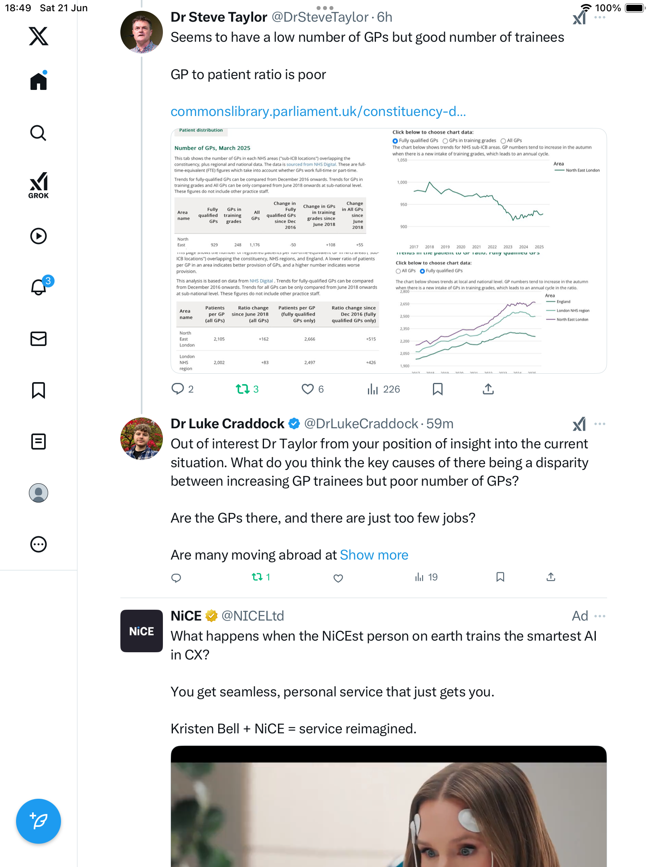Share Dr Luke Craddock's reply
The height and width of the screenshot is (867, 650).
(x=551, y=577)
